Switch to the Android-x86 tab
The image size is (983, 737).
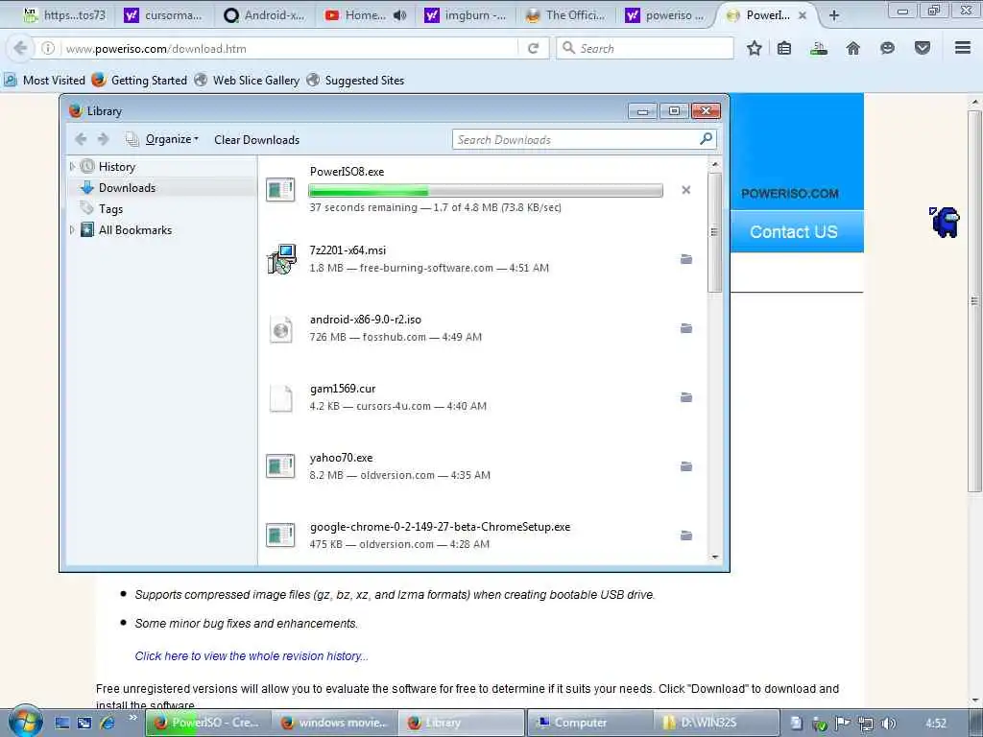pyautogui.click(x=265, y=15)
